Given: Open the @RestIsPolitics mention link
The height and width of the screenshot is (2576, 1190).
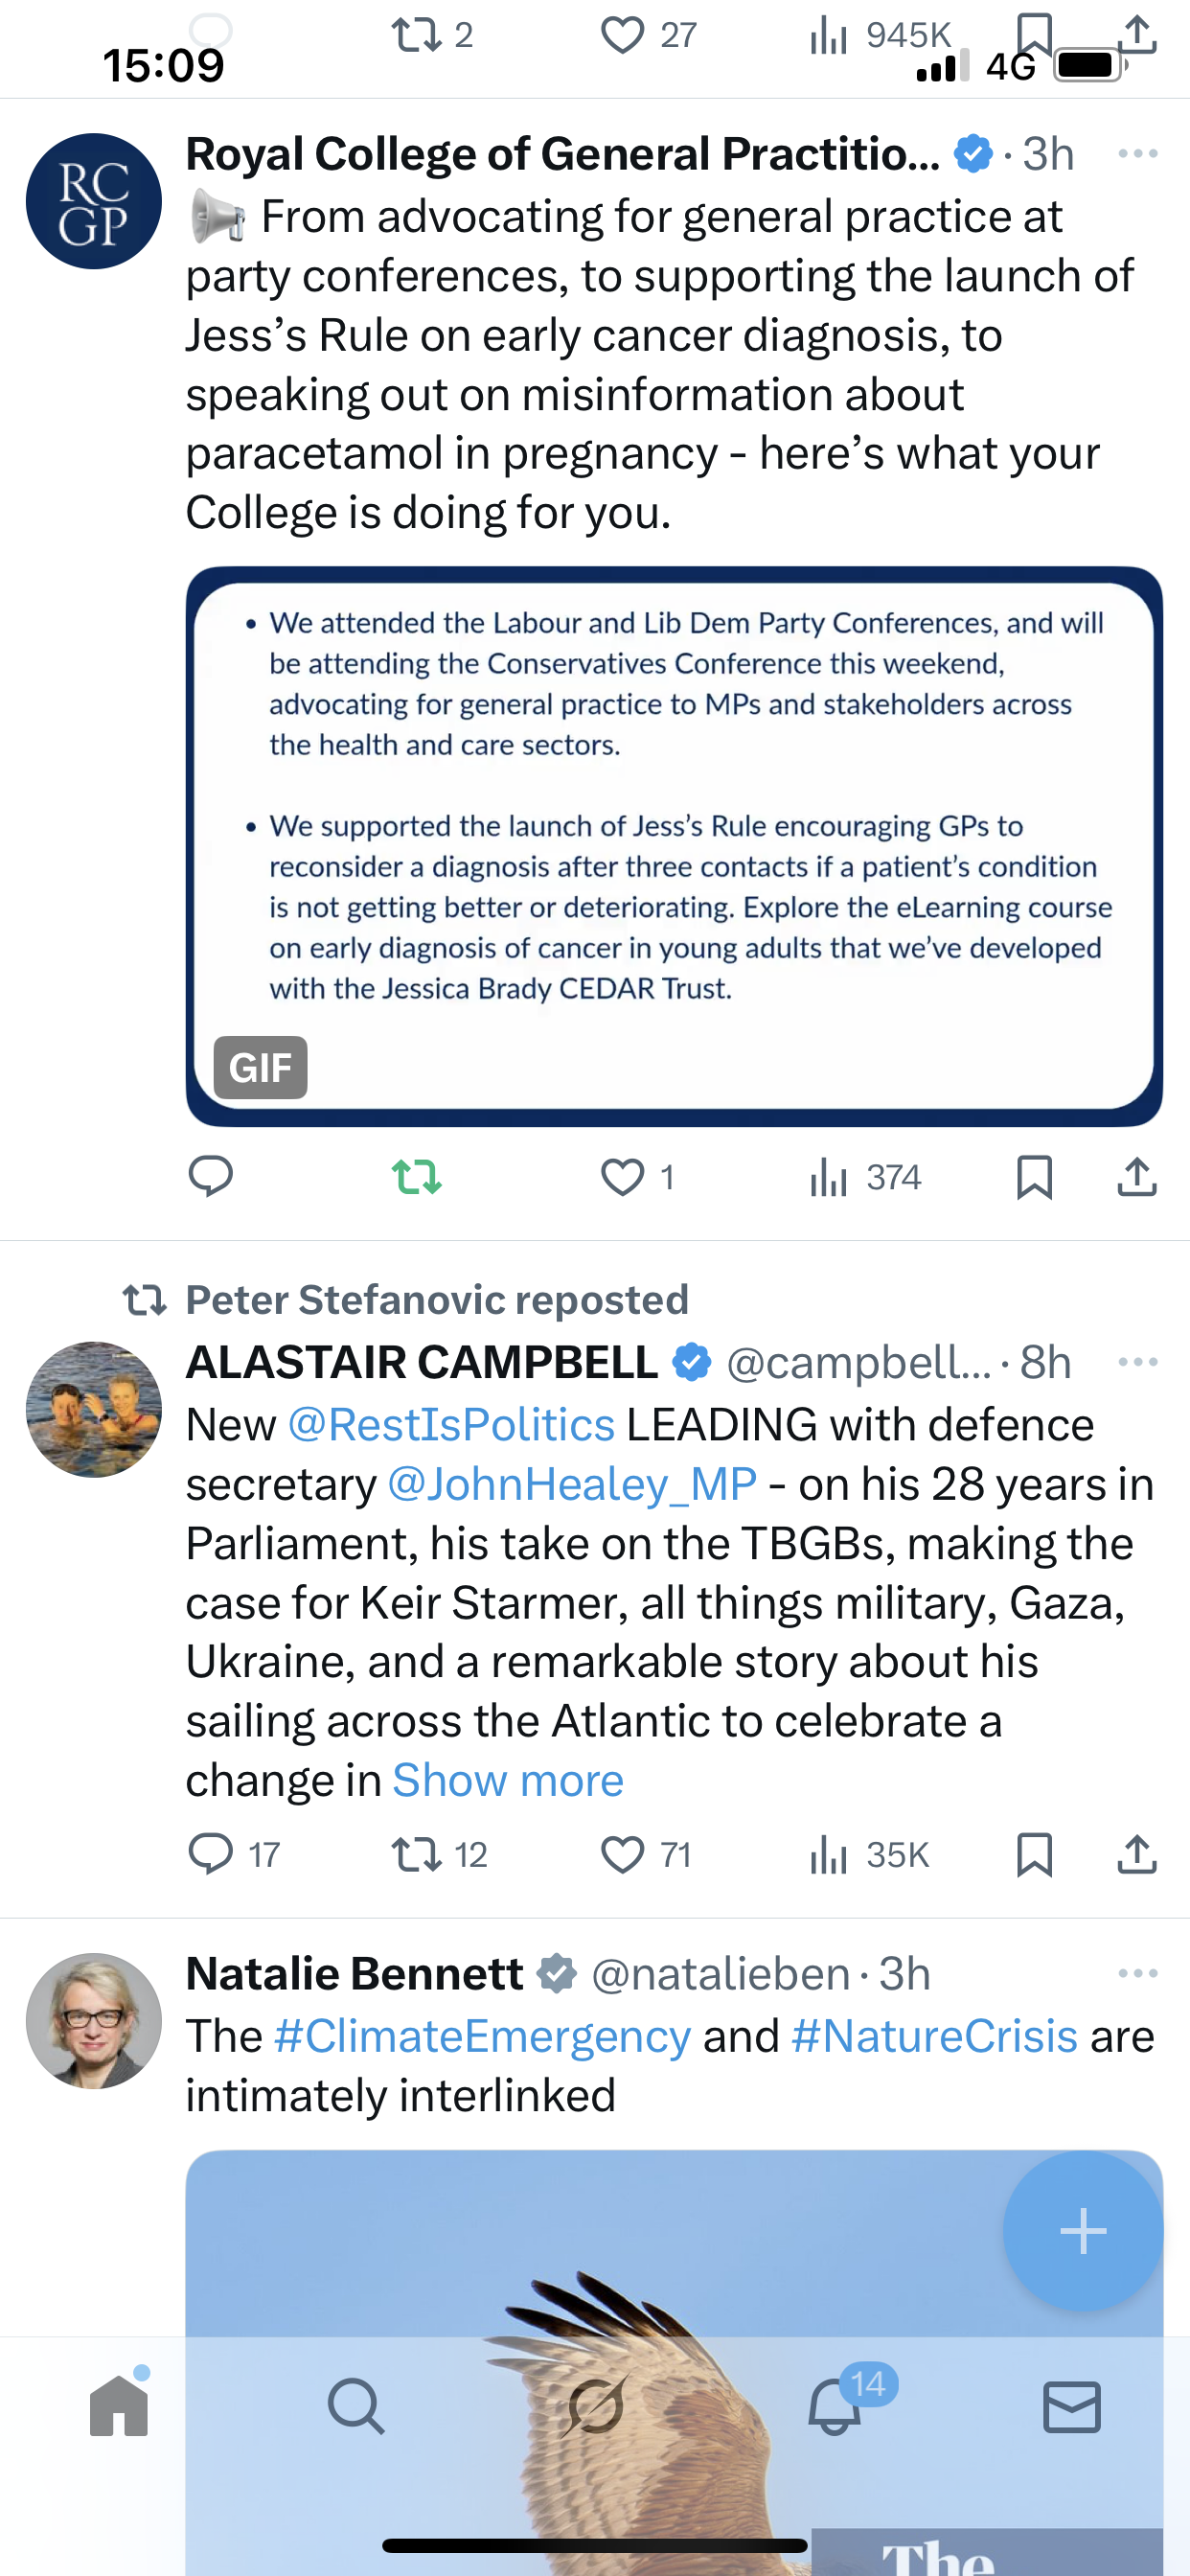Looking at the screenshot, I should click(451, 1425).
